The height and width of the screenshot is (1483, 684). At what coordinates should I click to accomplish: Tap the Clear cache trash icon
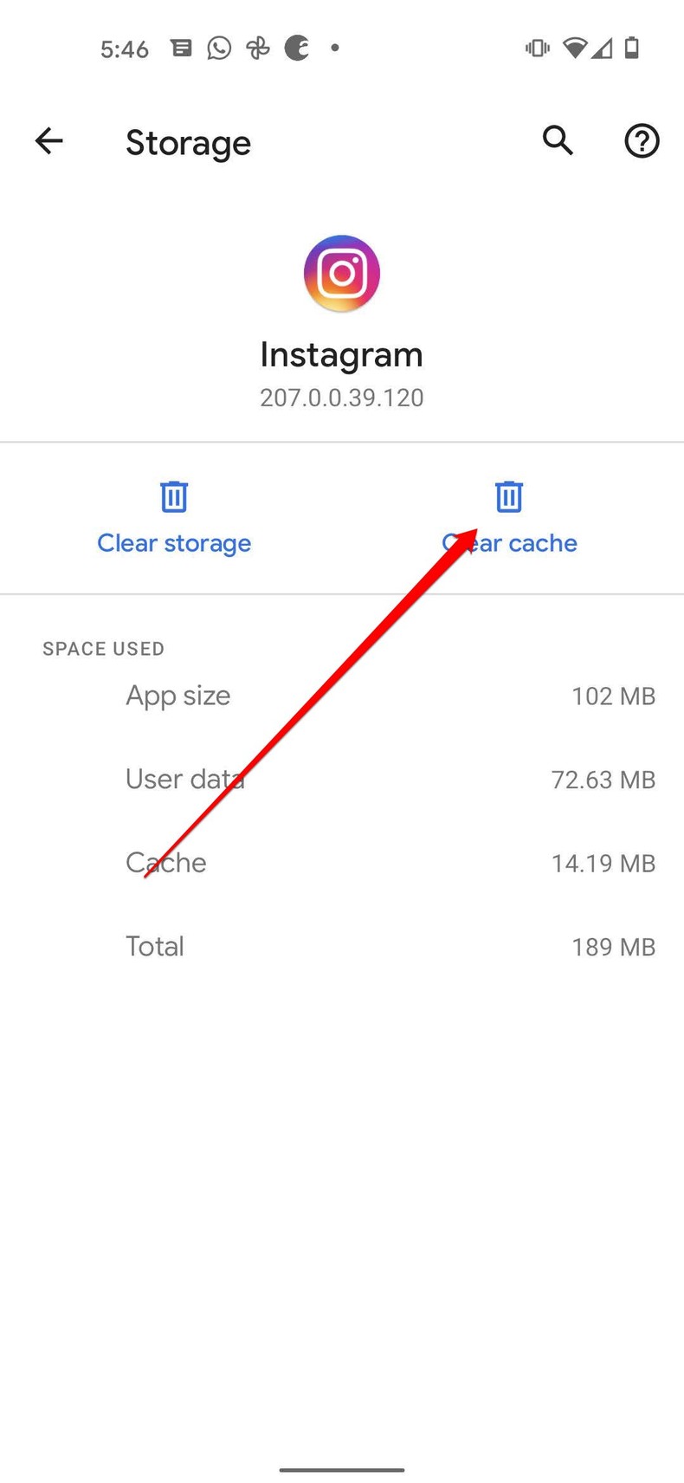click(508, 495)
